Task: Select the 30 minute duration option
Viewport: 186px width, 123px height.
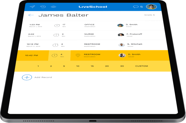Action: tap(122, 66)
